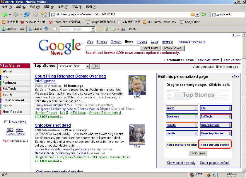Click the blue S icon in the status bar
Screen dimensions: 246x178
[214, 175]
